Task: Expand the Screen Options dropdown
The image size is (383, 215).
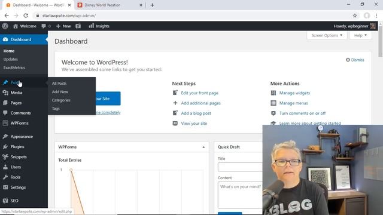Action: click(x=327, y=35)
